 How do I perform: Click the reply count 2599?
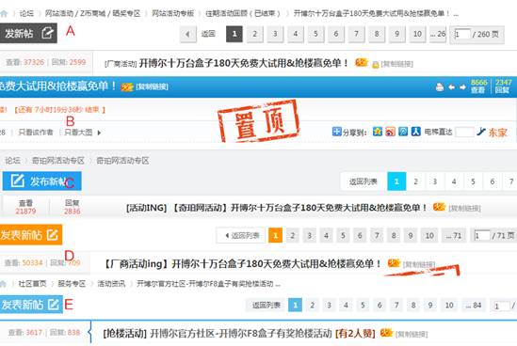pos(77,62)
